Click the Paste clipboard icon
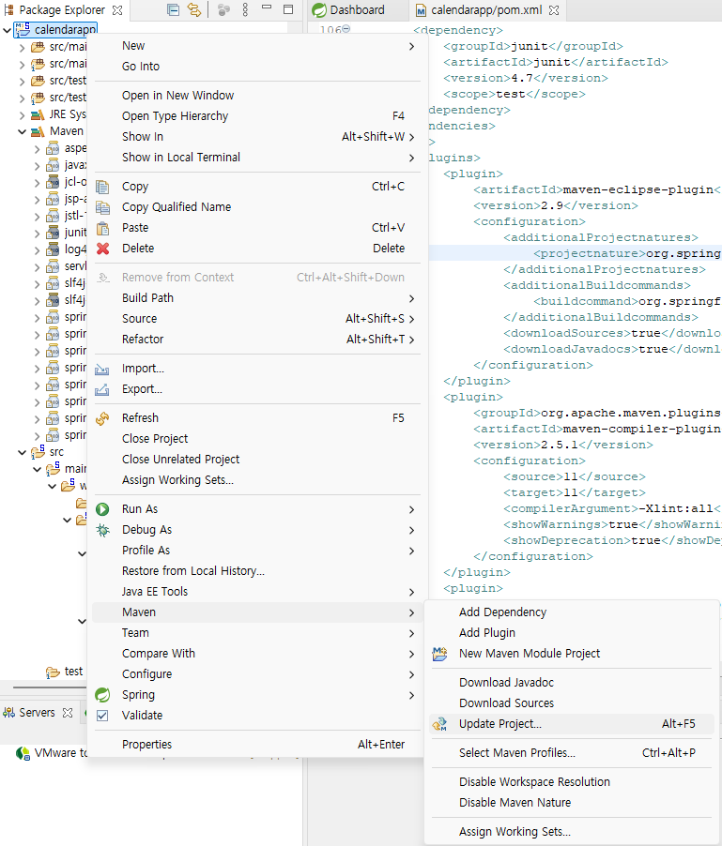The width and height of the screenshot is (722, 846). click(102, 228)
